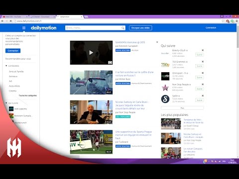Show hidden tray icons arrow
Viewport: 239px width, 179px height.
[x=209, y=161]
